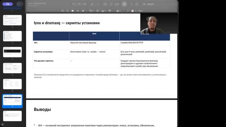Click the 'dnf — основной инструмент' bullet text

tap(96, 126)
